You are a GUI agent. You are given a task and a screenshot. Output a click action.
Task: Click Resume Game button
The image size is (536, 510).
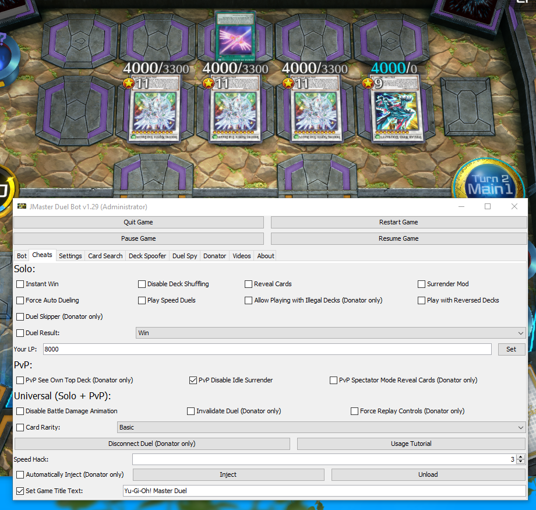(399, 238)
